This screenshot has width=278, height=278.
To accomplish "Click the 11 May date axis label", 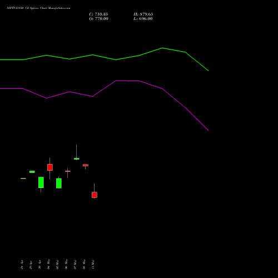I will [x=93, y=264].
